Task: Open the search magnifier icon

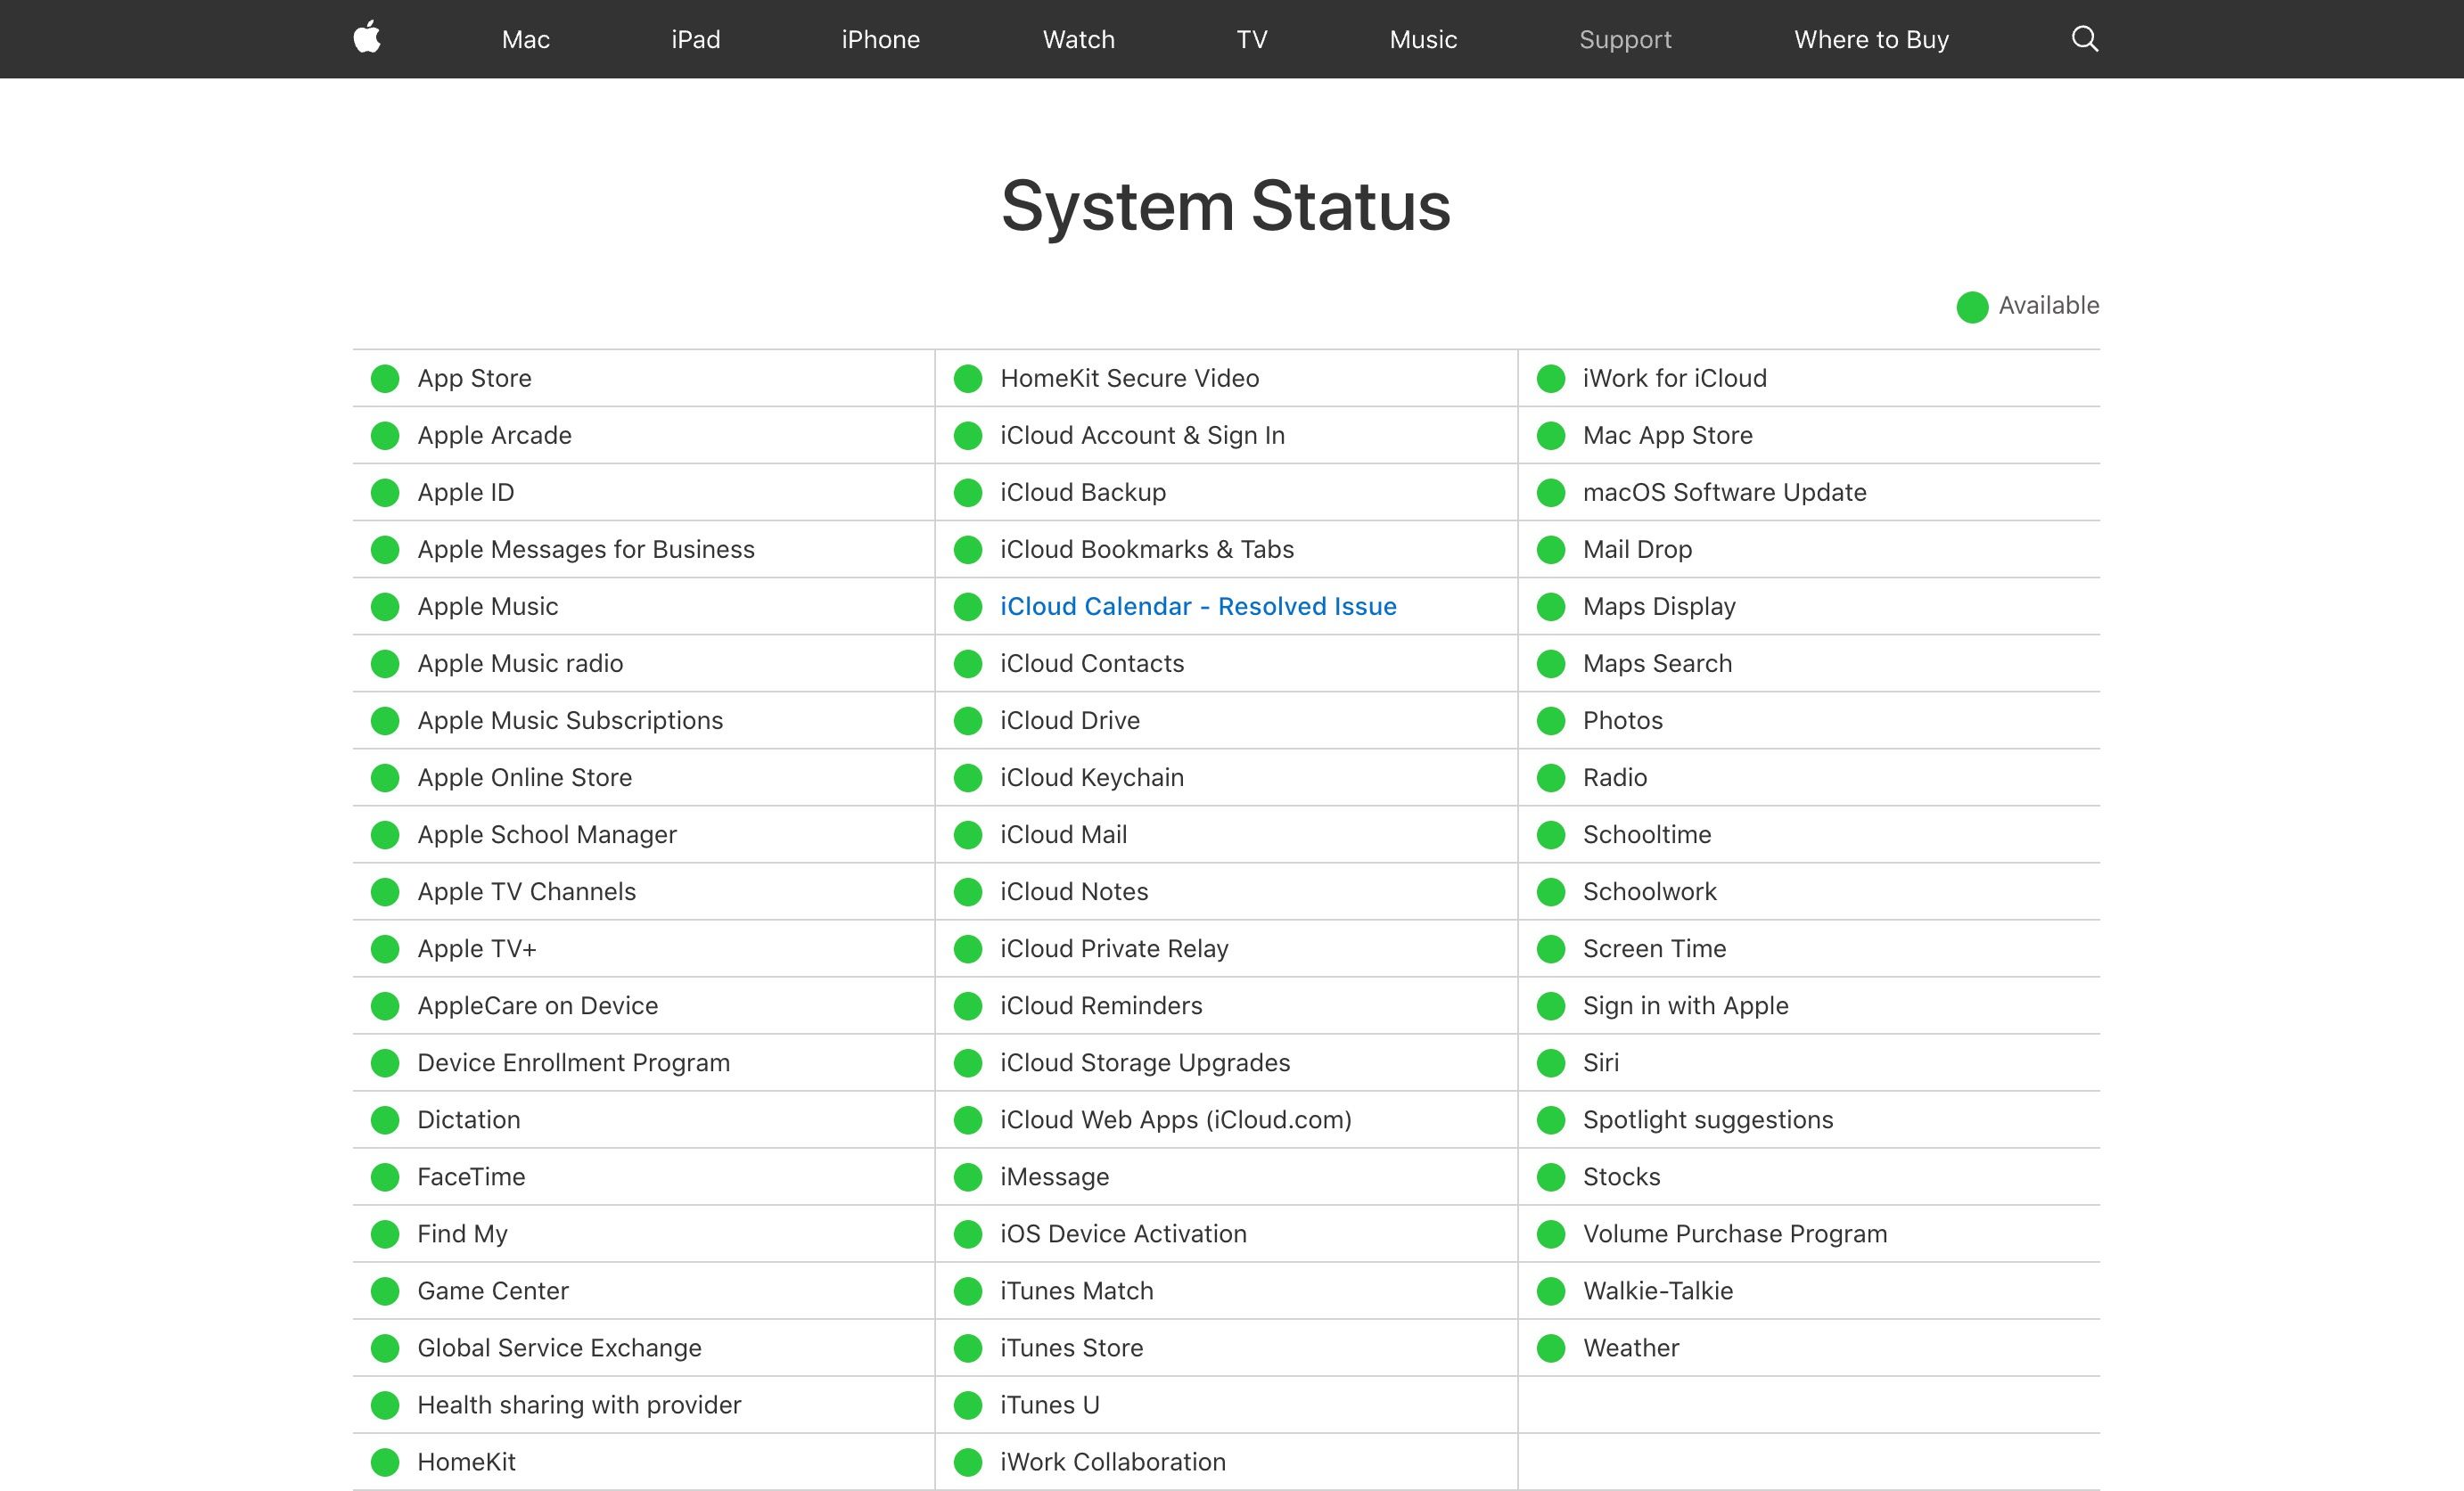Action: pyautogui.click(x=2084, y=39)
